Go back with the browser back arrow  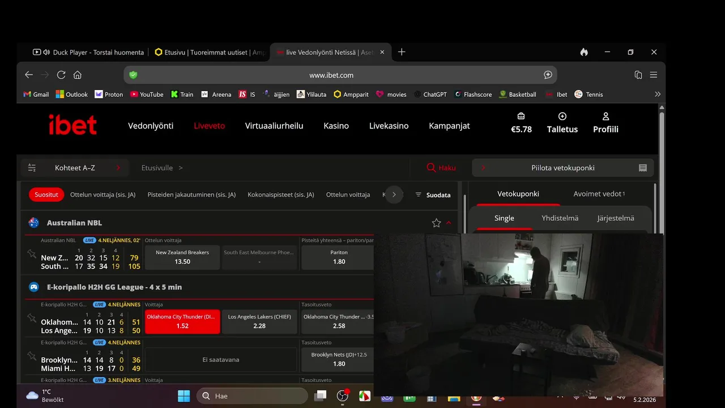click(x=29, y=75)
